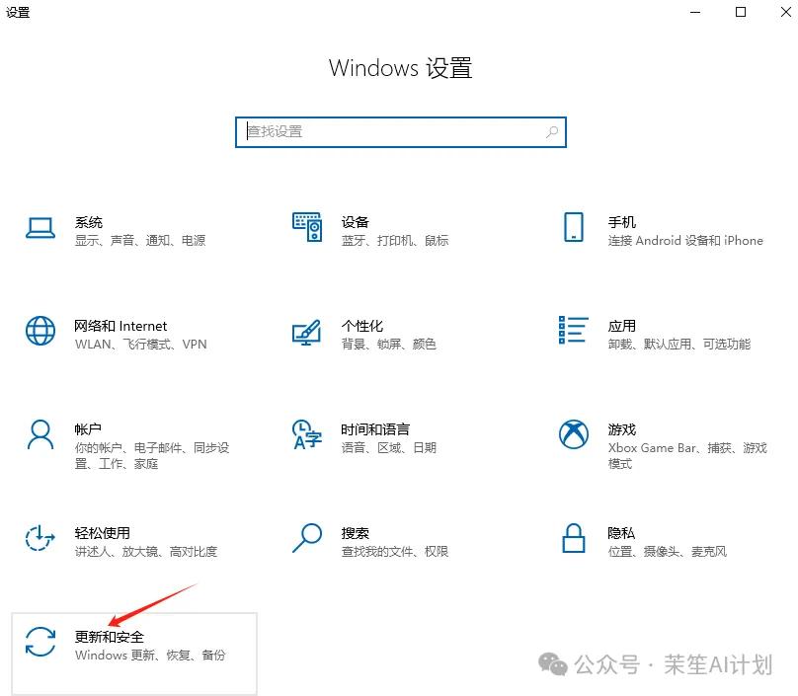Open 应用 settings title
This screenshot has height=696, width=798.
click(621, 326)
